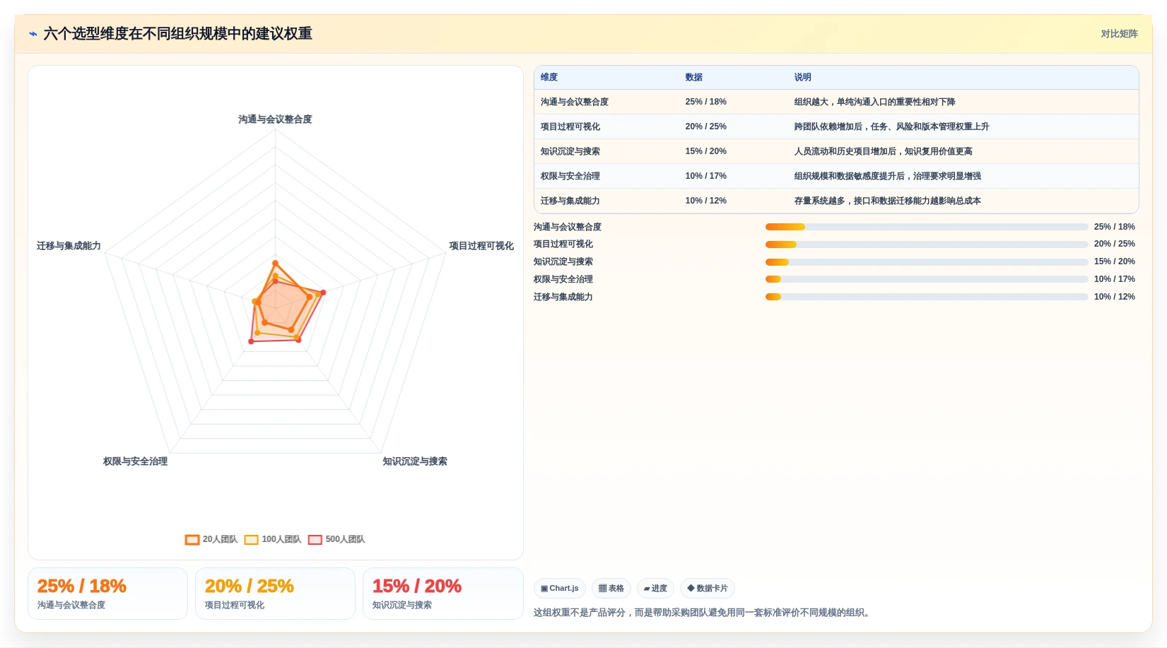Toggle the 100人团队 legend item
Viewport: 1167px width, 648px height.
coord(273,539)
